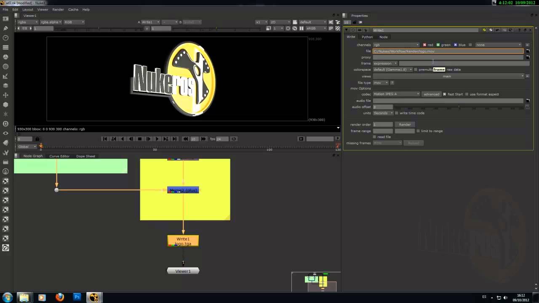Open the codec Motion JPEG A dropdown
Screen dimensions: 539x303
(x=397, y=94)
